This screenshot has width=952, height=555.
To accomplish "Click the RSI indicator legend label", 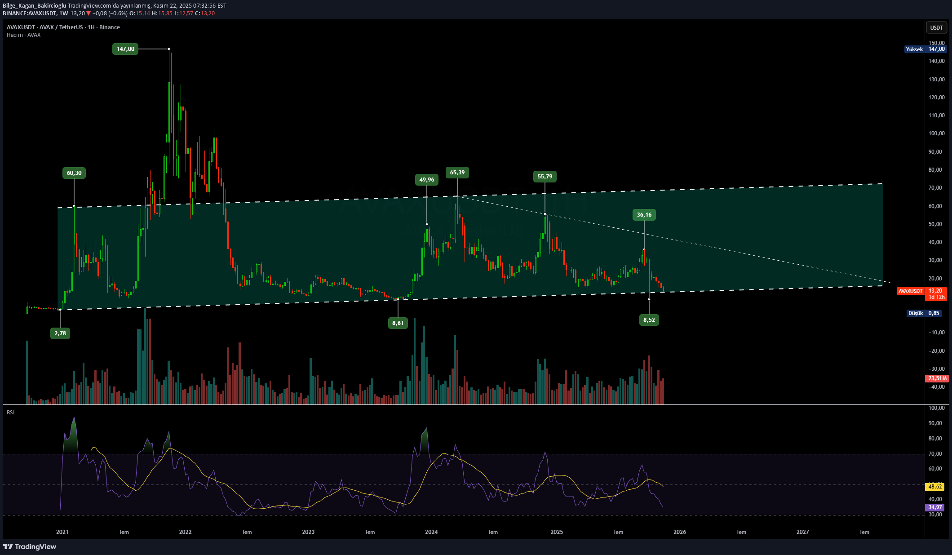I will pos(11,413).
